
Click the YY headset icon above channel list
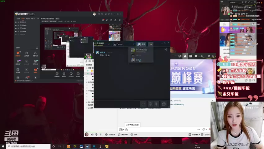(x=89, y=61)
